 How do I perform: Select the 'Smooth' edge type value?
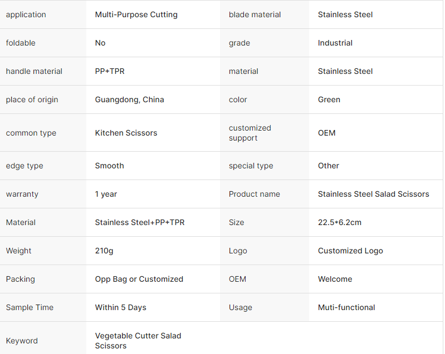pyautogui.click(x=110, y=166)
